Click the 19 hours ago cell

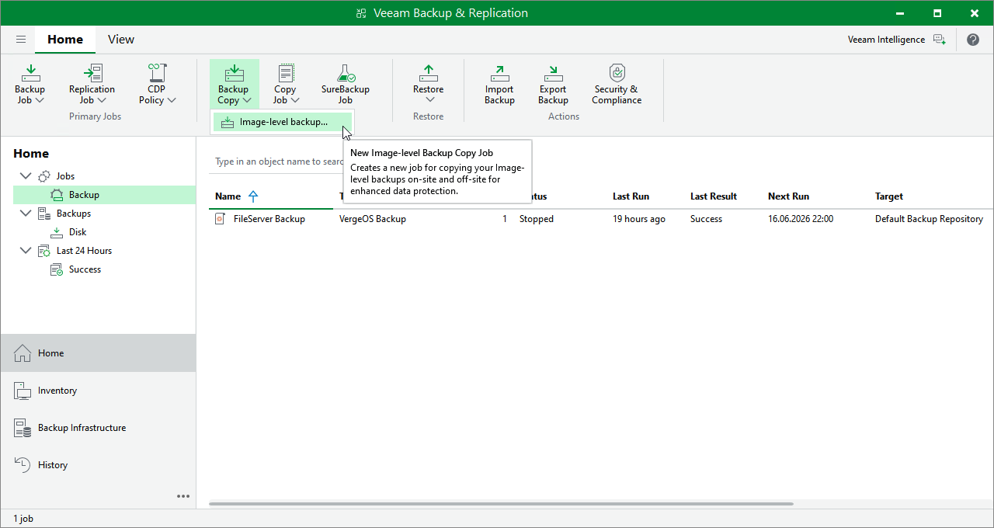(639, 219)
